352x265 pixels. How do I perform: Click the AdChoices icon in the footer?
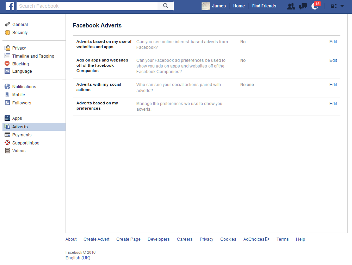pyautogui.click(x=267, y=239)
